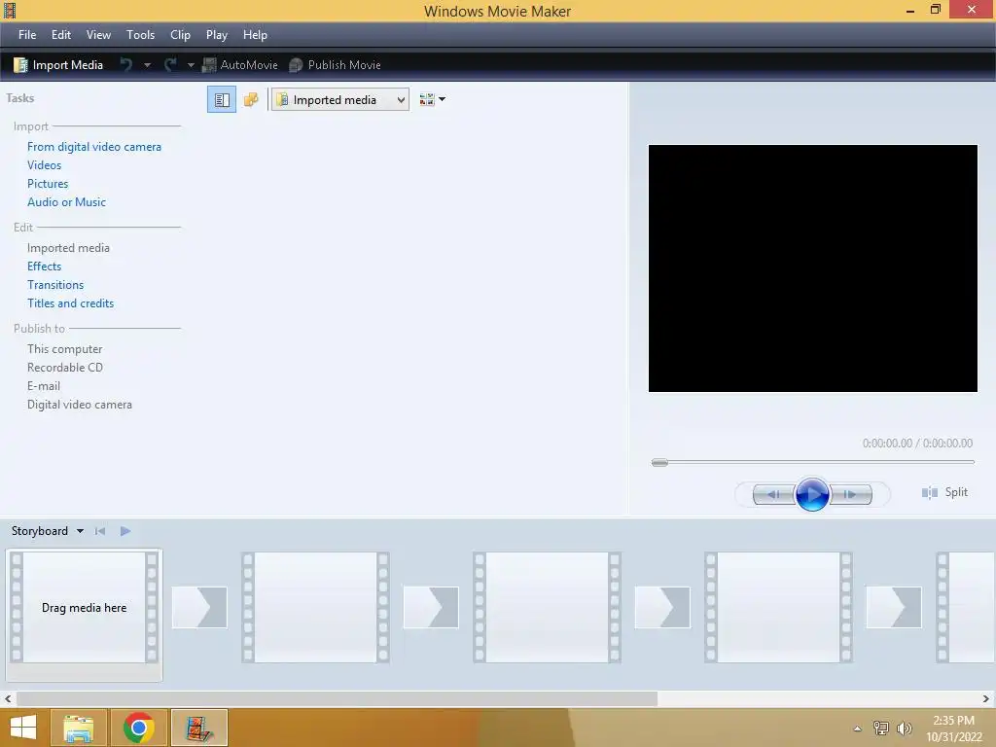Viewport: 996px width, 747px height.
Task: Open Google Chrome from the taskbar
Action: (138, 728)
